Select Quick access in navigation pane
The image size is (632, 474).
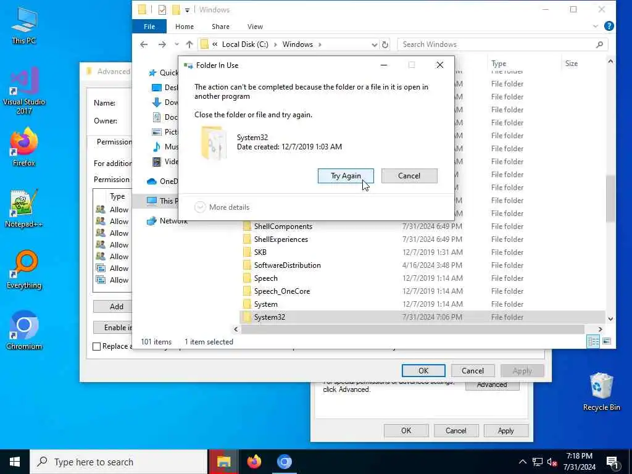[x=163, y=73]
